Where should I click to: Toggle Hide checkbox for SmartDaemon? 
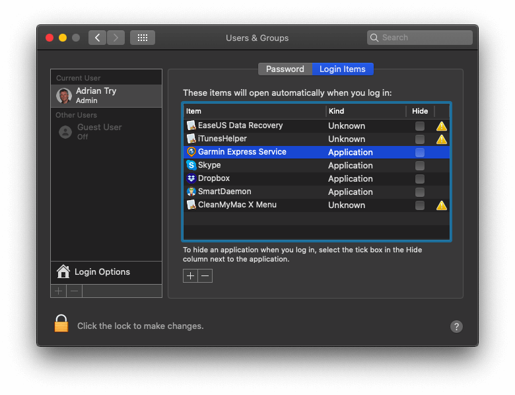(x=420, y=192)
